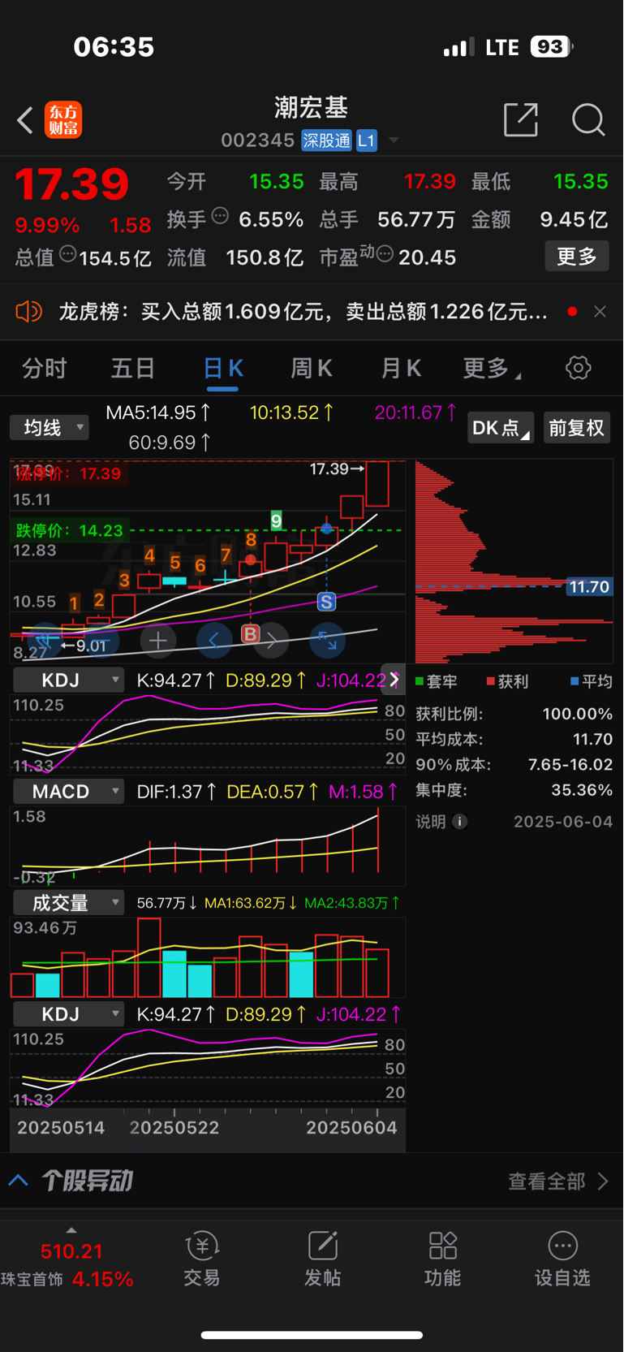Open the MACD indicator dropdown
Screen dimensions: 624x1352
[68, 791]
